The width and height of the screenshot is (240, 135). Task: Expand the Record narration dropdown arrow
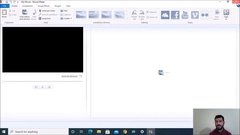pos(58,15)
